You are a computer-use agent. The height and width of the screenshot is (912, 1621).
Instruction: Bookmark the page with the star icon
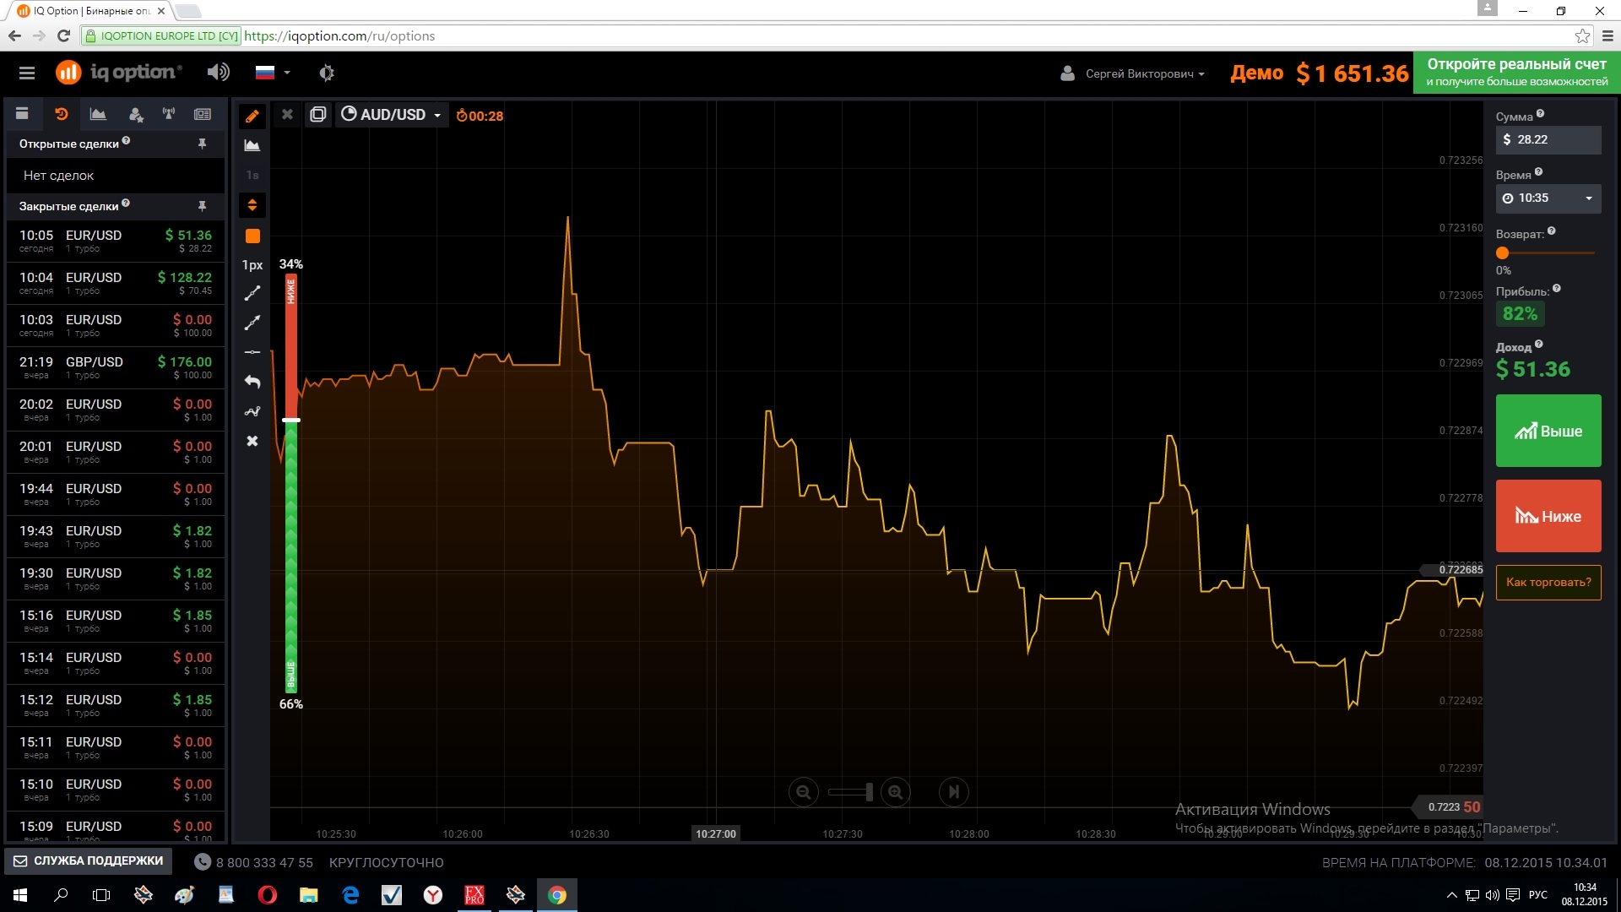[x=1582, y=35]
